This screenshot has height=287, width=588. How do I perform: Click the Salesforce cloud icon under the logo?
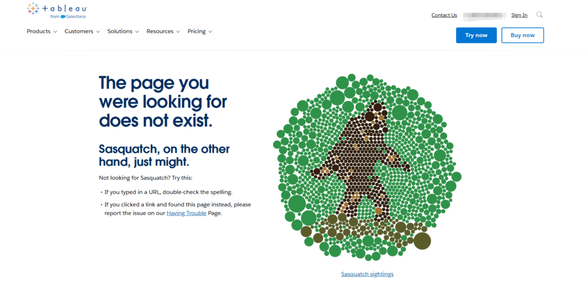pos(63,17)
